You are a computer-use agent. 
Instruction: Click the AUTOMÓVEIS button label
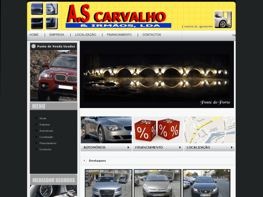[x=94, y=147]
